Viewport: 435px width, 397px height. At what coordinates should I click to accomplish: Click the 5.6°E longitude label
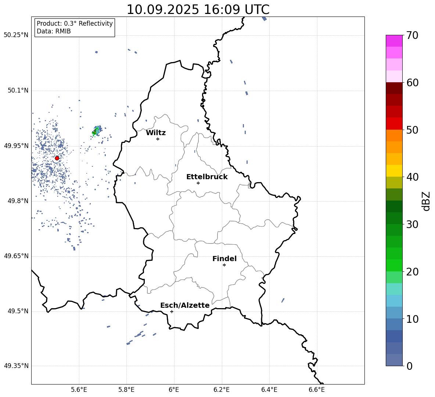[79, 390]
